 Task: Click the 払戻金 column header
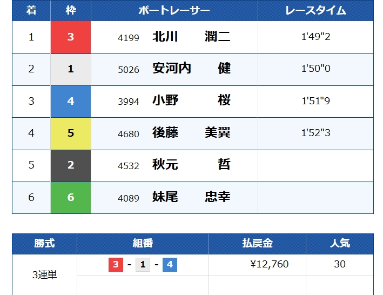point(257,244)
